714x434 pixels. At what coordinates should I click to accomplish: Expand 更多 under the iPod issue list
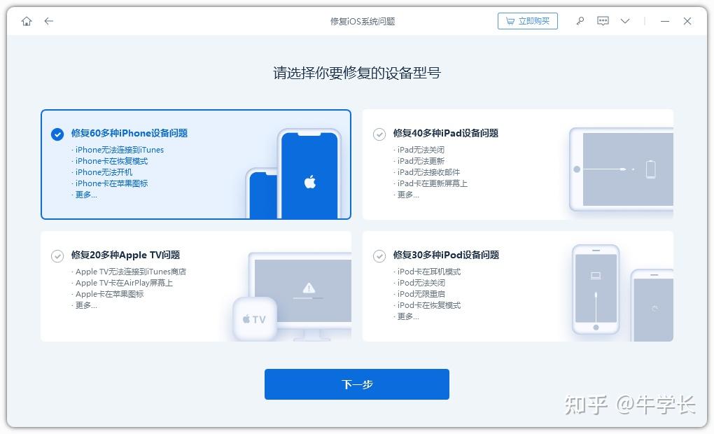(x=407, y=316)
